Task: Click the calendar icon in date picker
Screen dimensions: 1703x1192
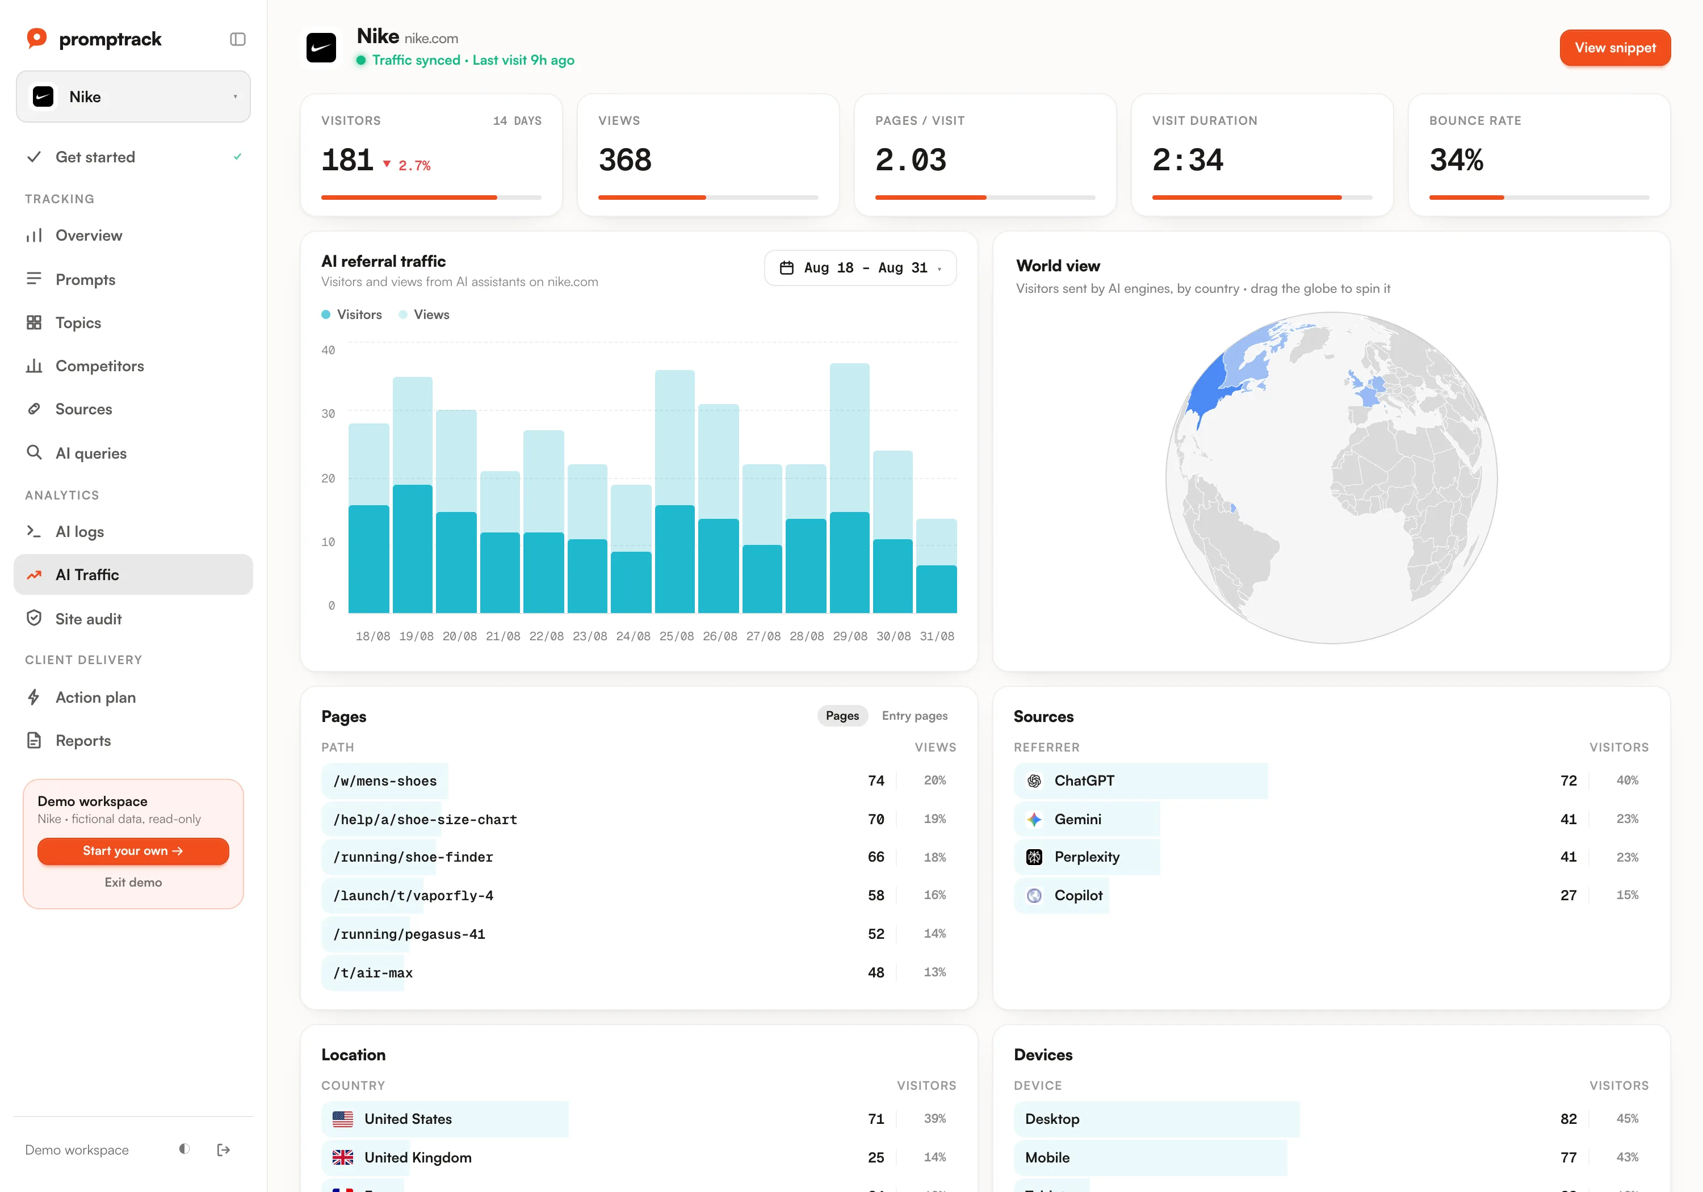Action: click(x=787, y=268)
